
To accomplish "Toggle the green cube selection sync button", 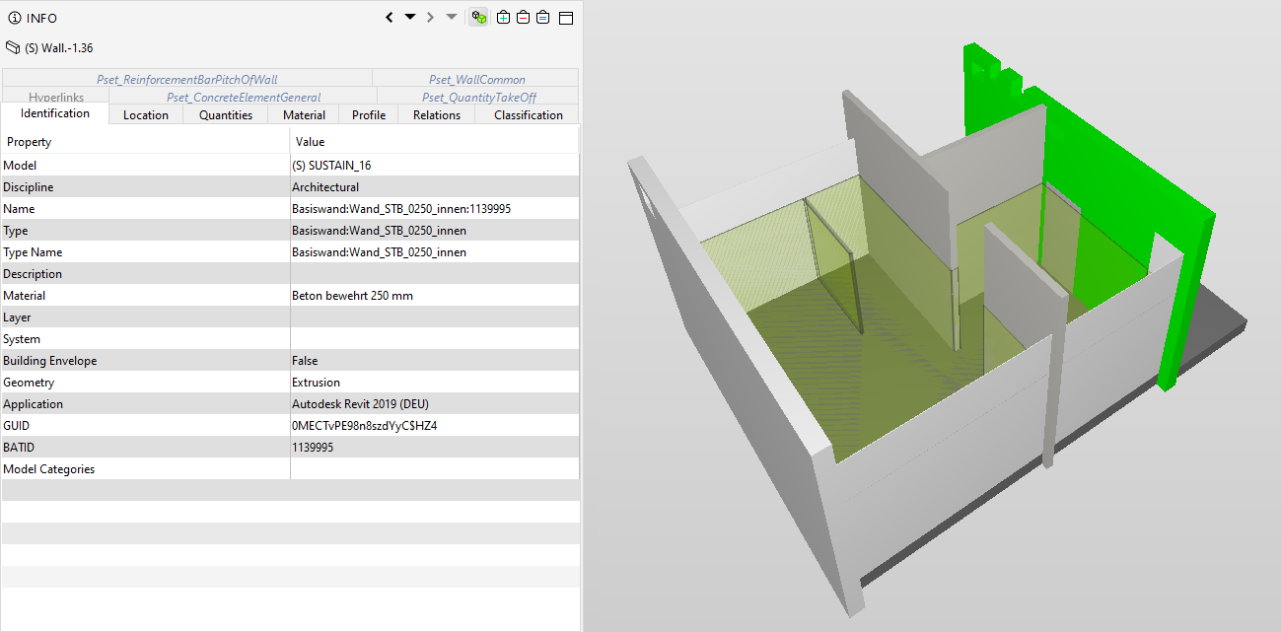I will 478,18.
